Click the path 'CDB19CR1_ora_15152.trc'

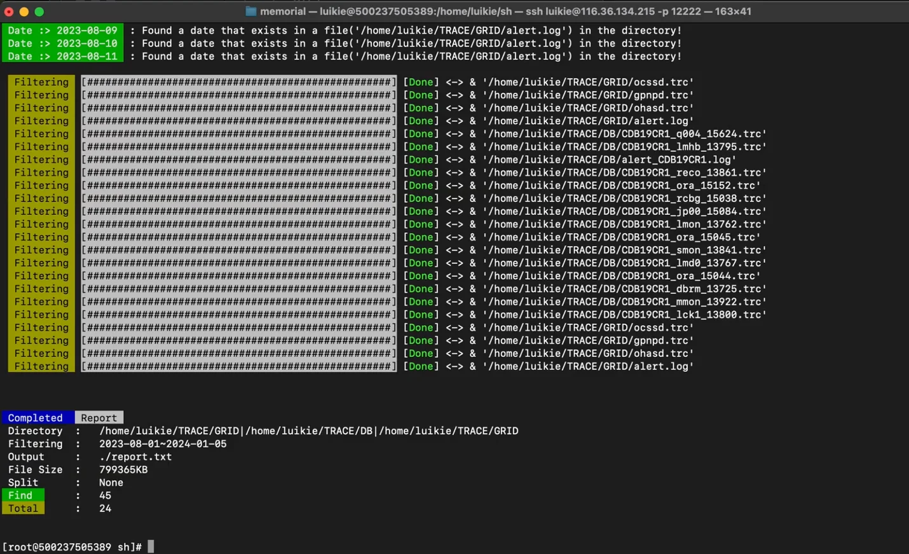[688, 186]
